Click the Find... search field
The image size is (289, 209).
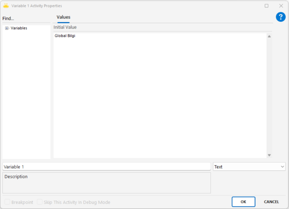[26, 19]
